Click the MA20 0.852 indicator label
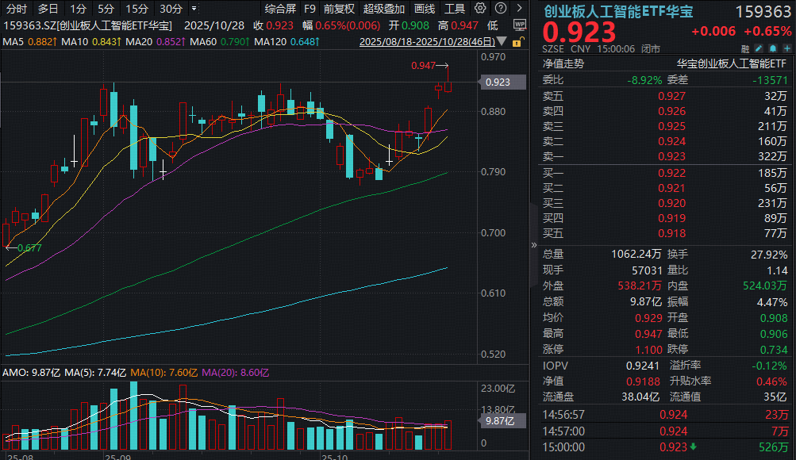The height and width of the screenshot is (460, 796). tap(156, 41)
